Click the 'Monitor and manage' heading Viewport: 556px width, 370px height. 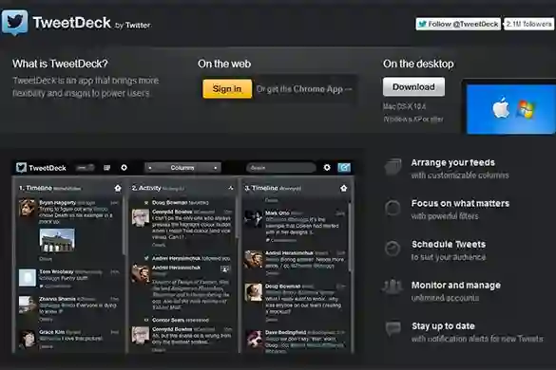(456, 285)
